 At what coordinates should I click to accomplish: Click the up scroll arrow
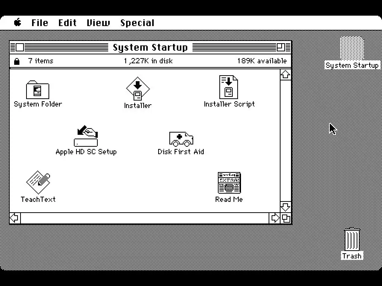(285, 74)
